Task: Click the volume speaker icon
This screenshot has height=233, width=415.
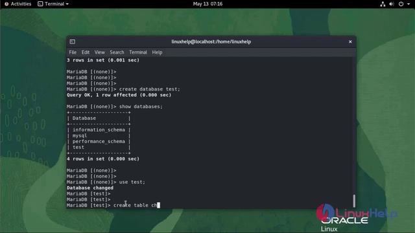Action: [x=392, y=4]
